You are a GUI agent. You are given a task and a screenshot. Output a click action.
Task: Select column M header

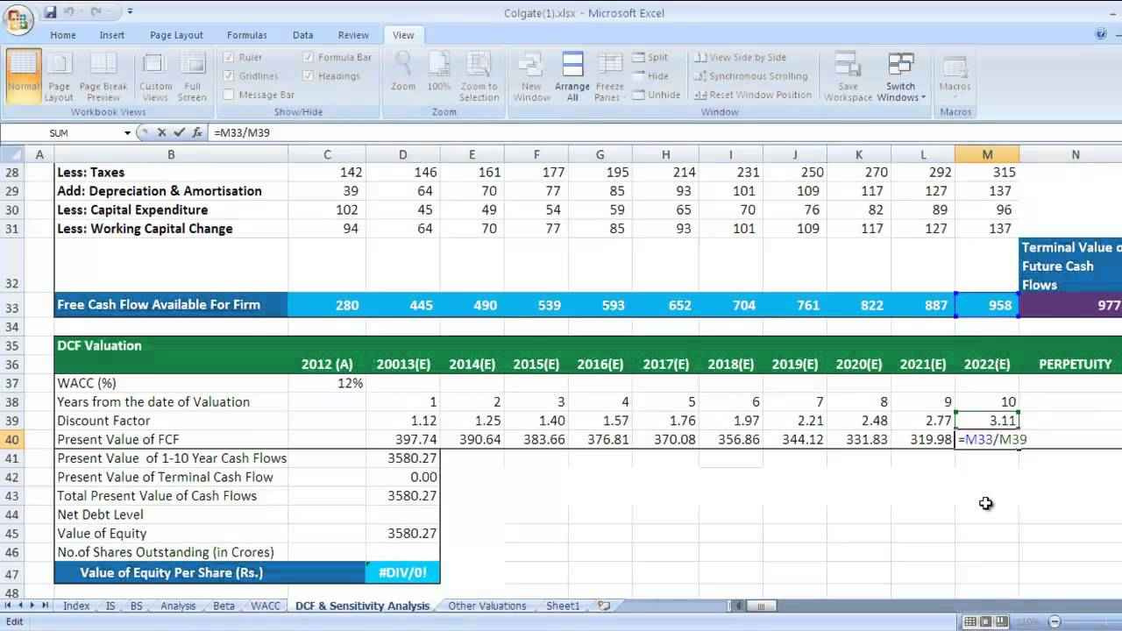987,154
